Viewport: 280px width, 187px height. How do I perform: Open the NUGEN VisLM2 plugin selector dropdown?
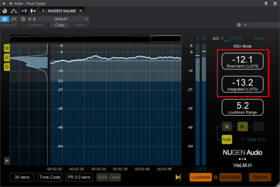point(62,11)
